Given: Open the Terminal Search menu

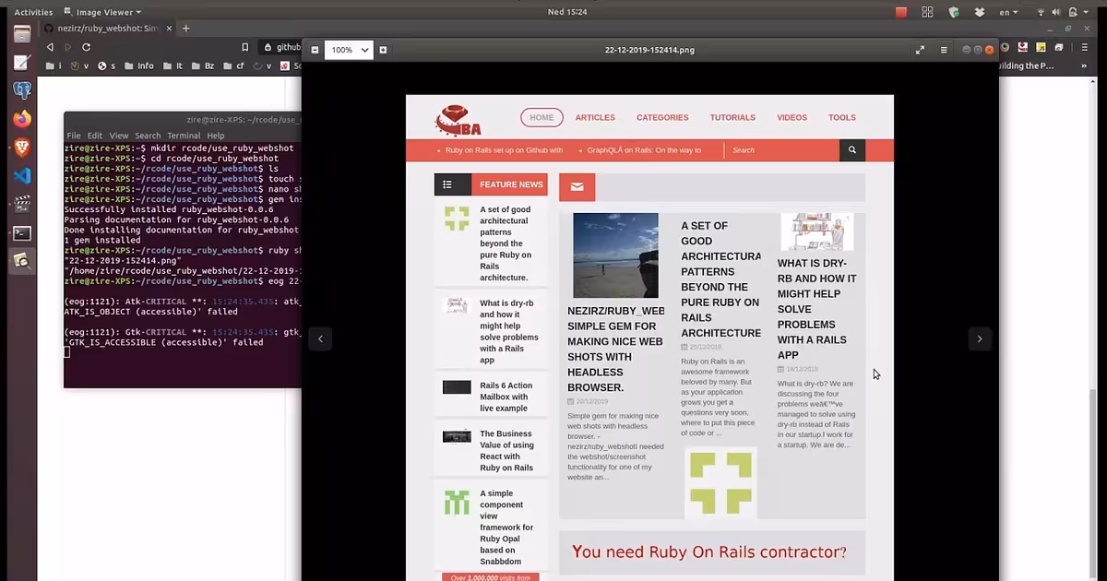Looking at the screenshot, I should (x=148, y=136).
